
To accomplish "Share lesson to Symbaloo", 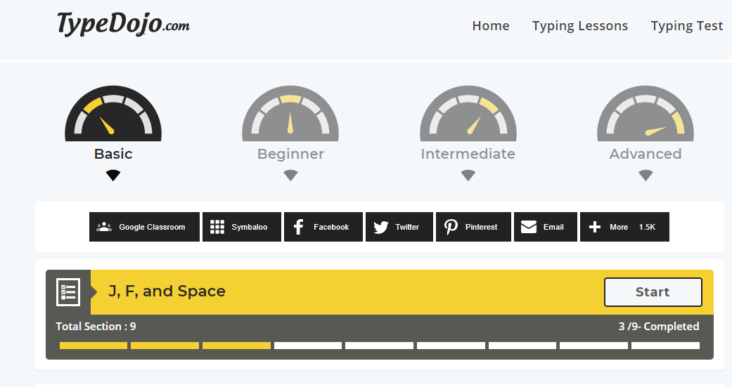I will (242, 227).
